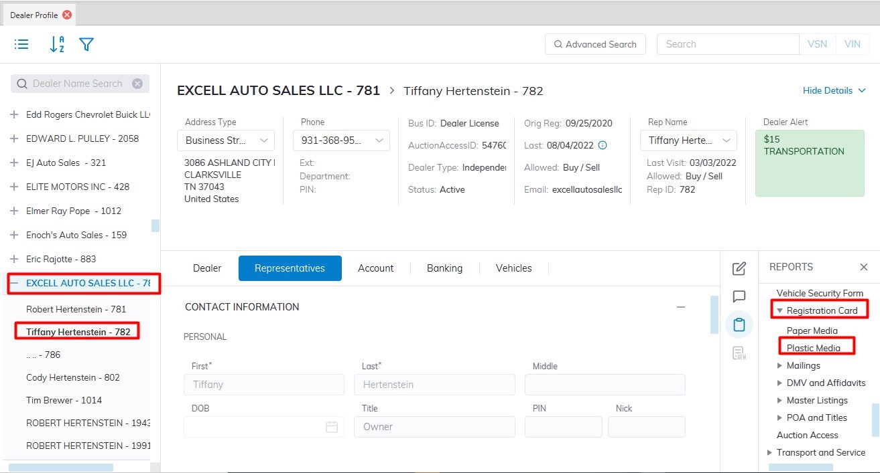The image size is (880, 473).
Task: Click the list view icon
Action: [21, 44]
